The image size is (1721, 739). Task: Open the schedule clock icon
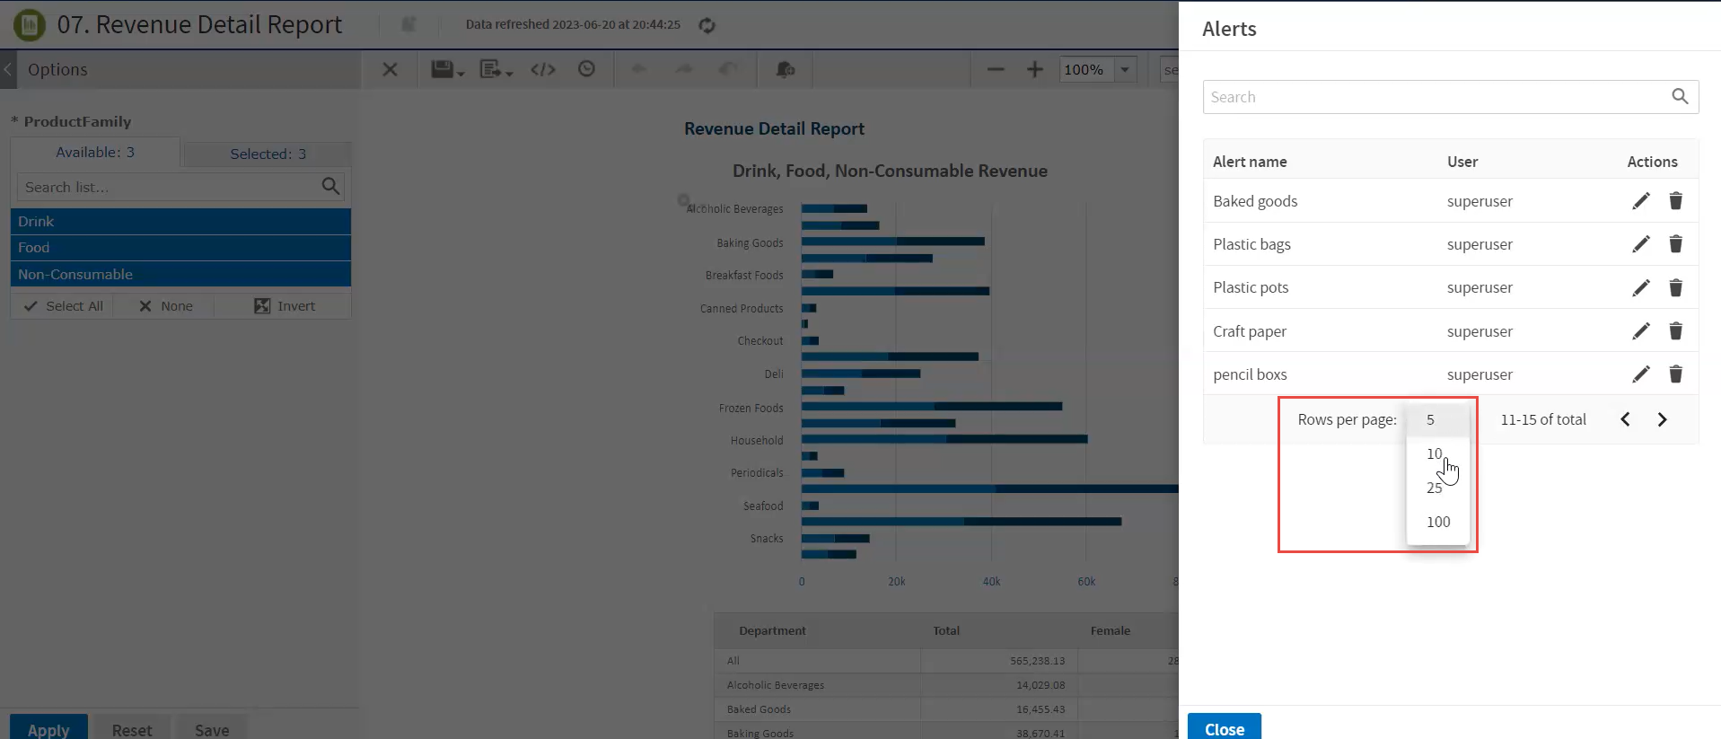586,69
